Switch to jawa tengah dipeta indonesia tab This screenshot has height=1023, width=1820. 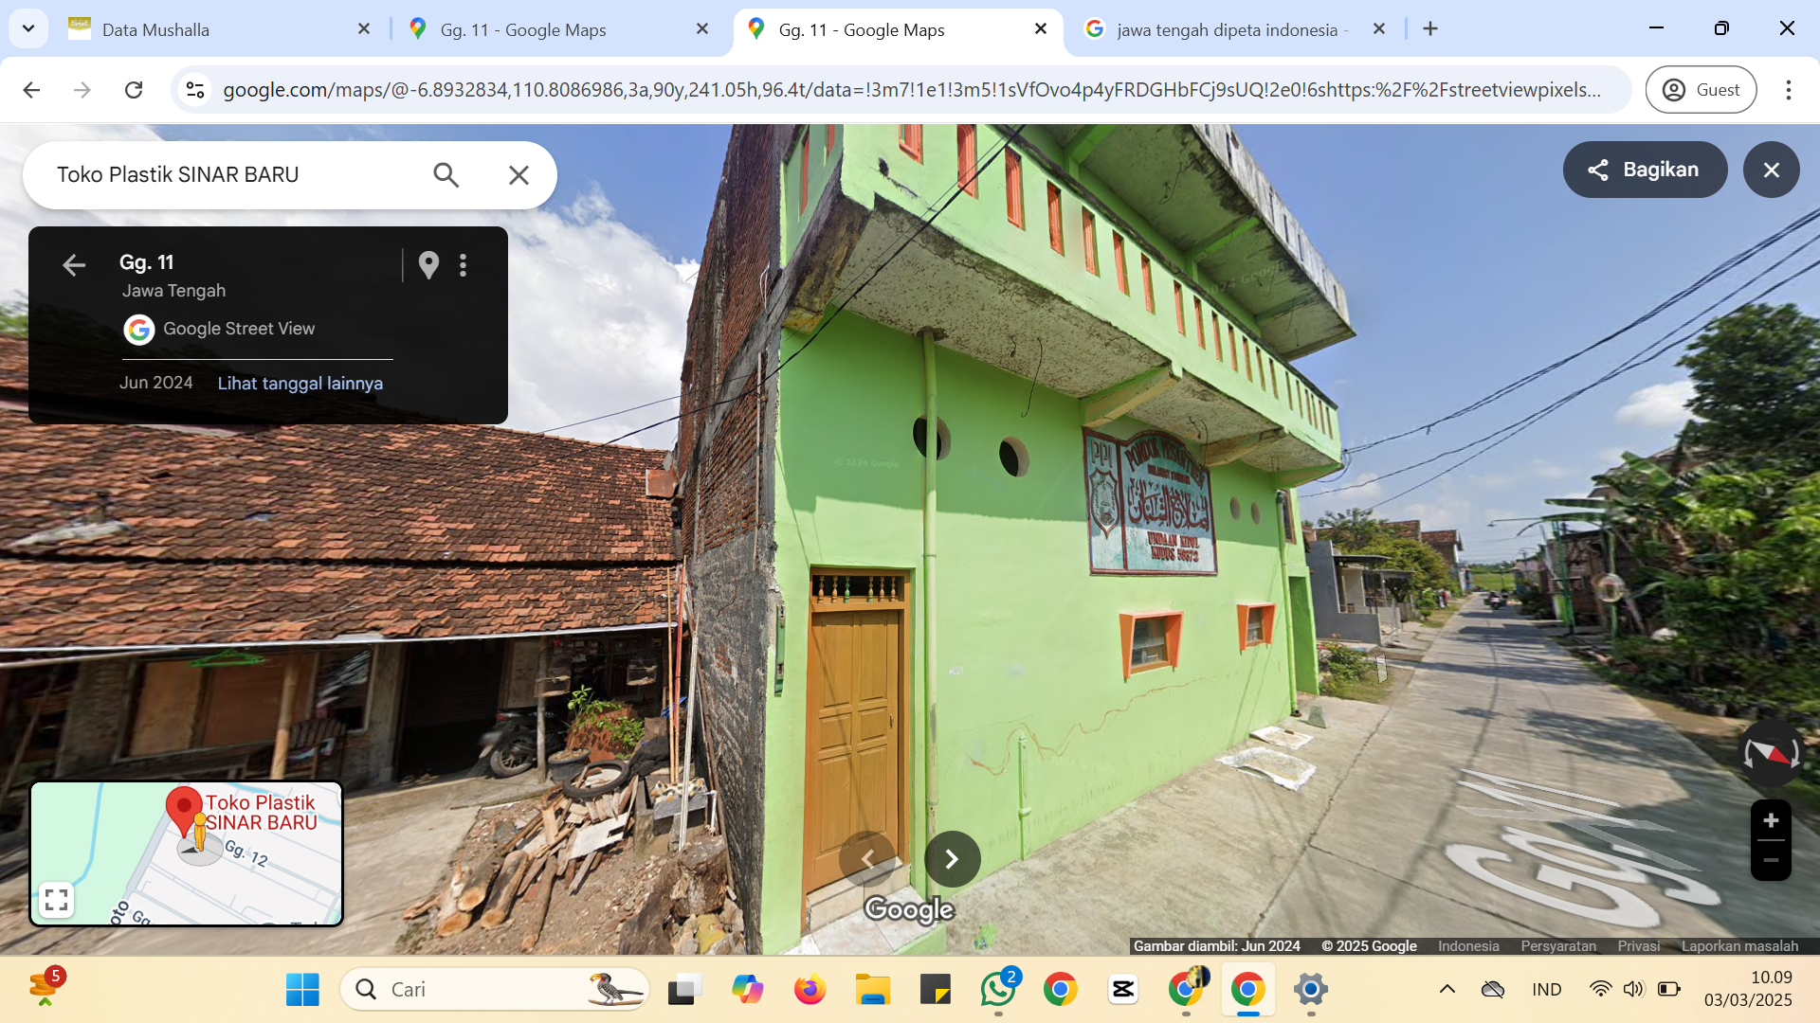[1234, 29]
